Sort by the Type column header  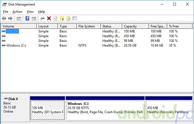pos(67,26)
